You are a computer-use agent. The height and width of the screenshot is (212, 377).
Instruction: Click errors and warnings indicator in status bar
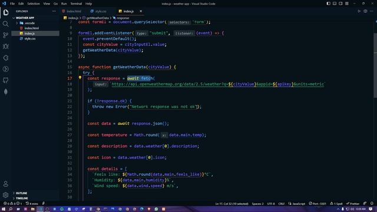(12, 203)
